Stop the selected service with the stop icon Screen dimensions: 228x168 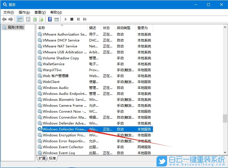click(x=72, y=19)
